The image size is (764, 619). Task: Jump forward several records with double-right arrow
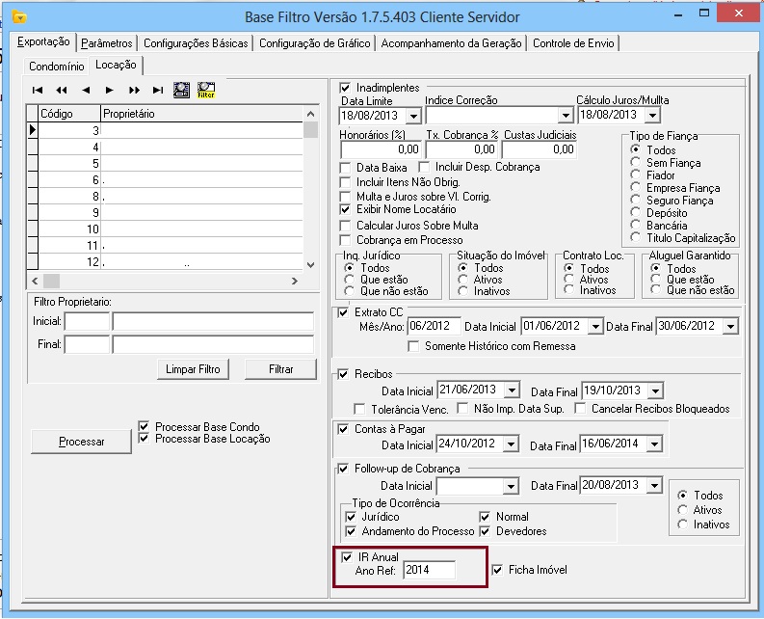(x=134, y=90)
